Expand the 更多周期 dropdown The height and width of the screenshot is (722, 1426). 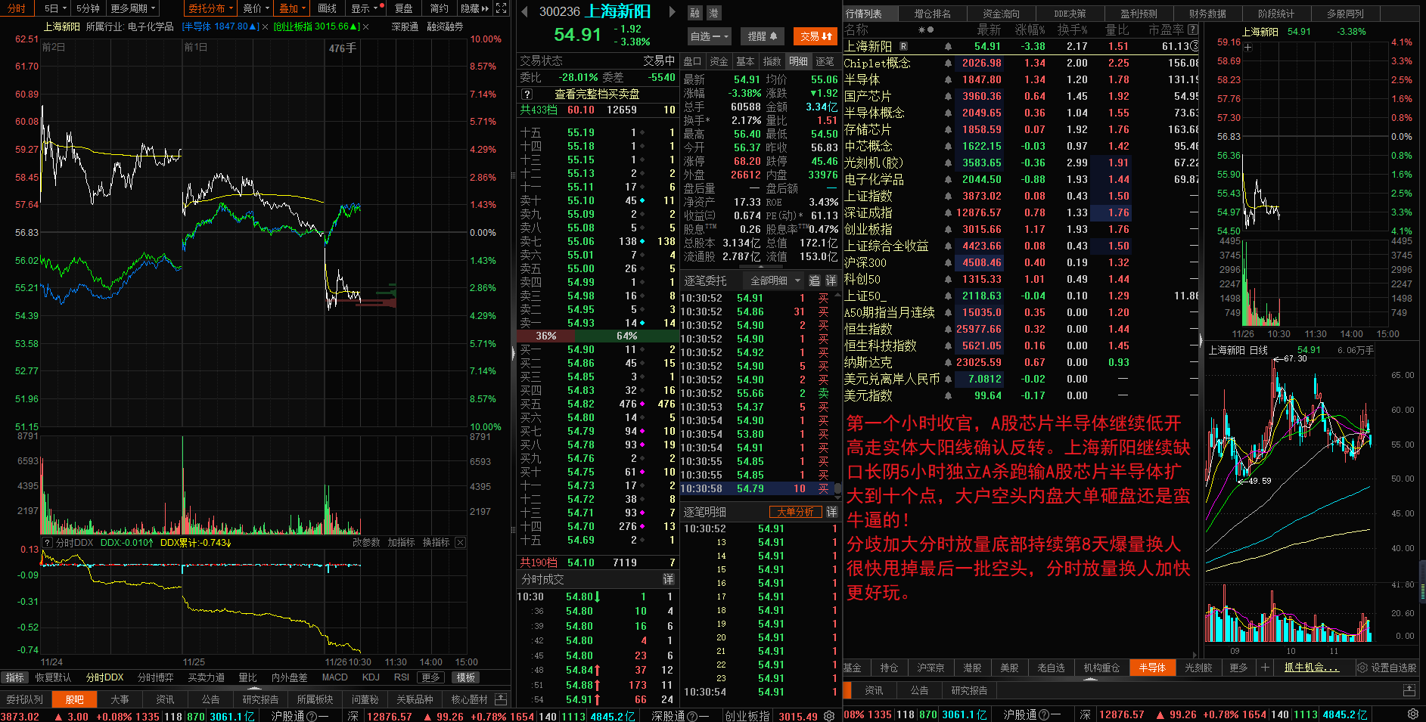[132, 8]
